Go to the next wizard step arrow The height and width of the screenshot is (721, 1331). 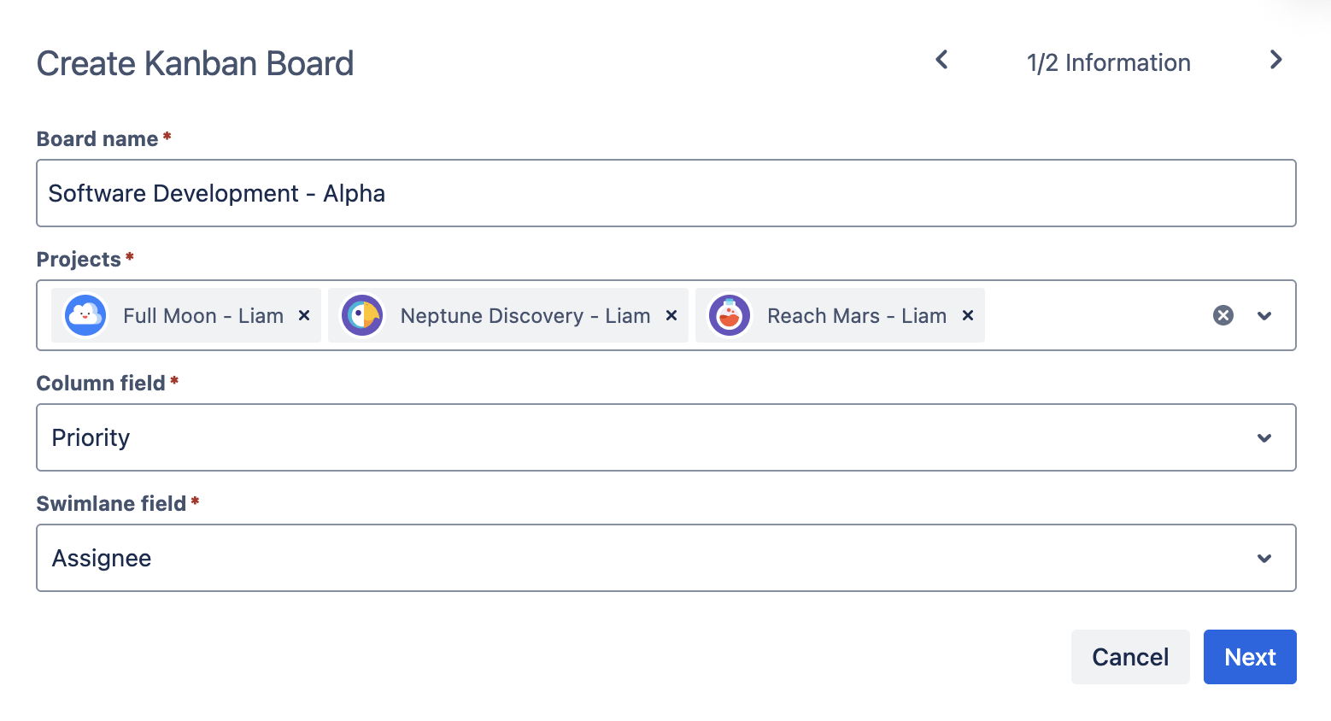point(1275,60)
